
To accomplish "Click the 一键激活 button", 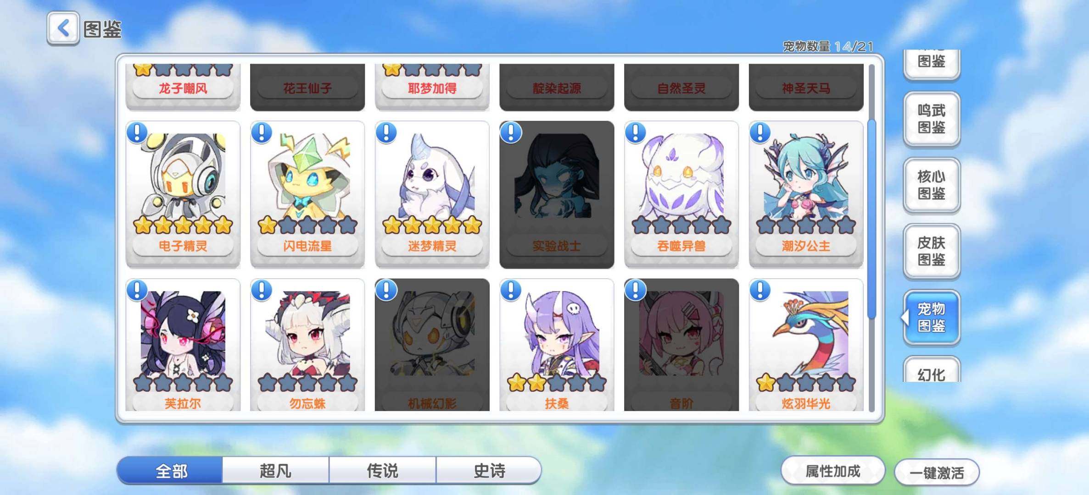I will (937, 473).
